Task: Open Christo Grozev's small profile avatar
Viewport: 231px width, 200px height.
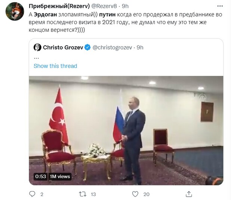Action: (37, 47)
